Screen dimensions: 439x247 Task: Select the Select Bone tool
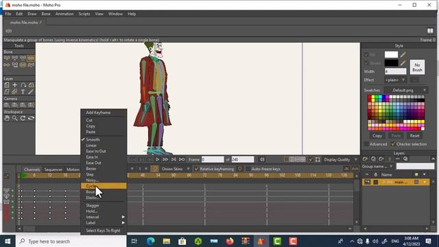pyautogui.click(x=7, y=58)
